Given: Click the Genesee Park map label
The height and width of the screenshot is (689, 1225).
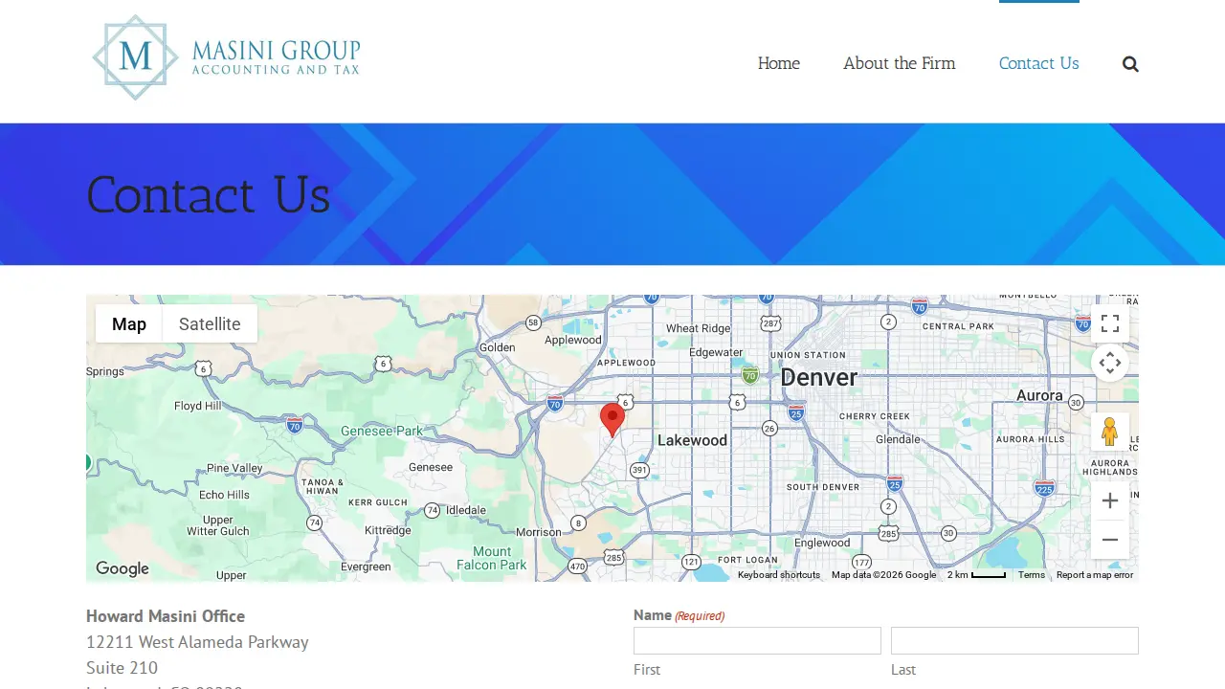Looking at the screenshot, I should coord(382,432).
